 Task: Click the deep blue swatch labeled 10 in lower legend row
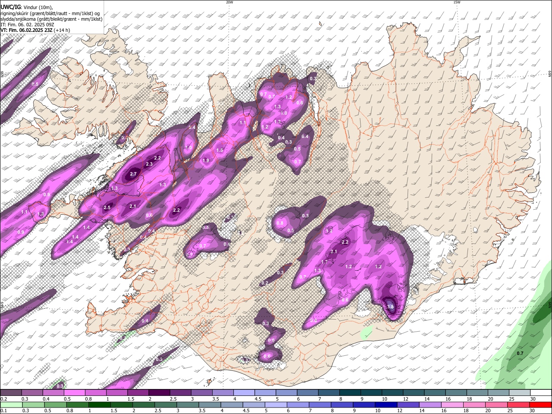tap(386, 405)
